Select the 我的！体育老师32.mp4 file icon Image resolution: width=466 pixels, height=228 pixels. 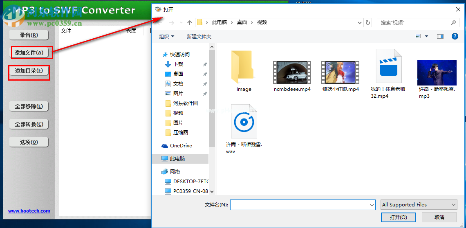pyautogui.click(x=388, y=66)
